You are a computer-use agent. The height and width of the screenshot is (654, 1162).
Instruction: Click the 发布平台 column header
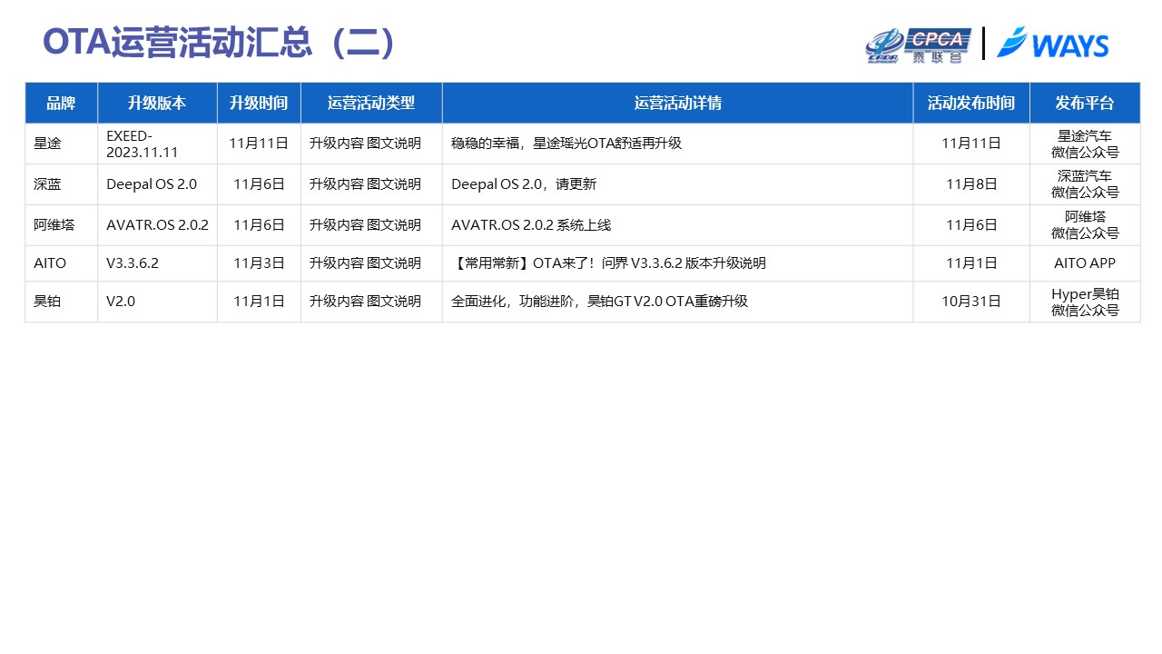pos(1085,103)
